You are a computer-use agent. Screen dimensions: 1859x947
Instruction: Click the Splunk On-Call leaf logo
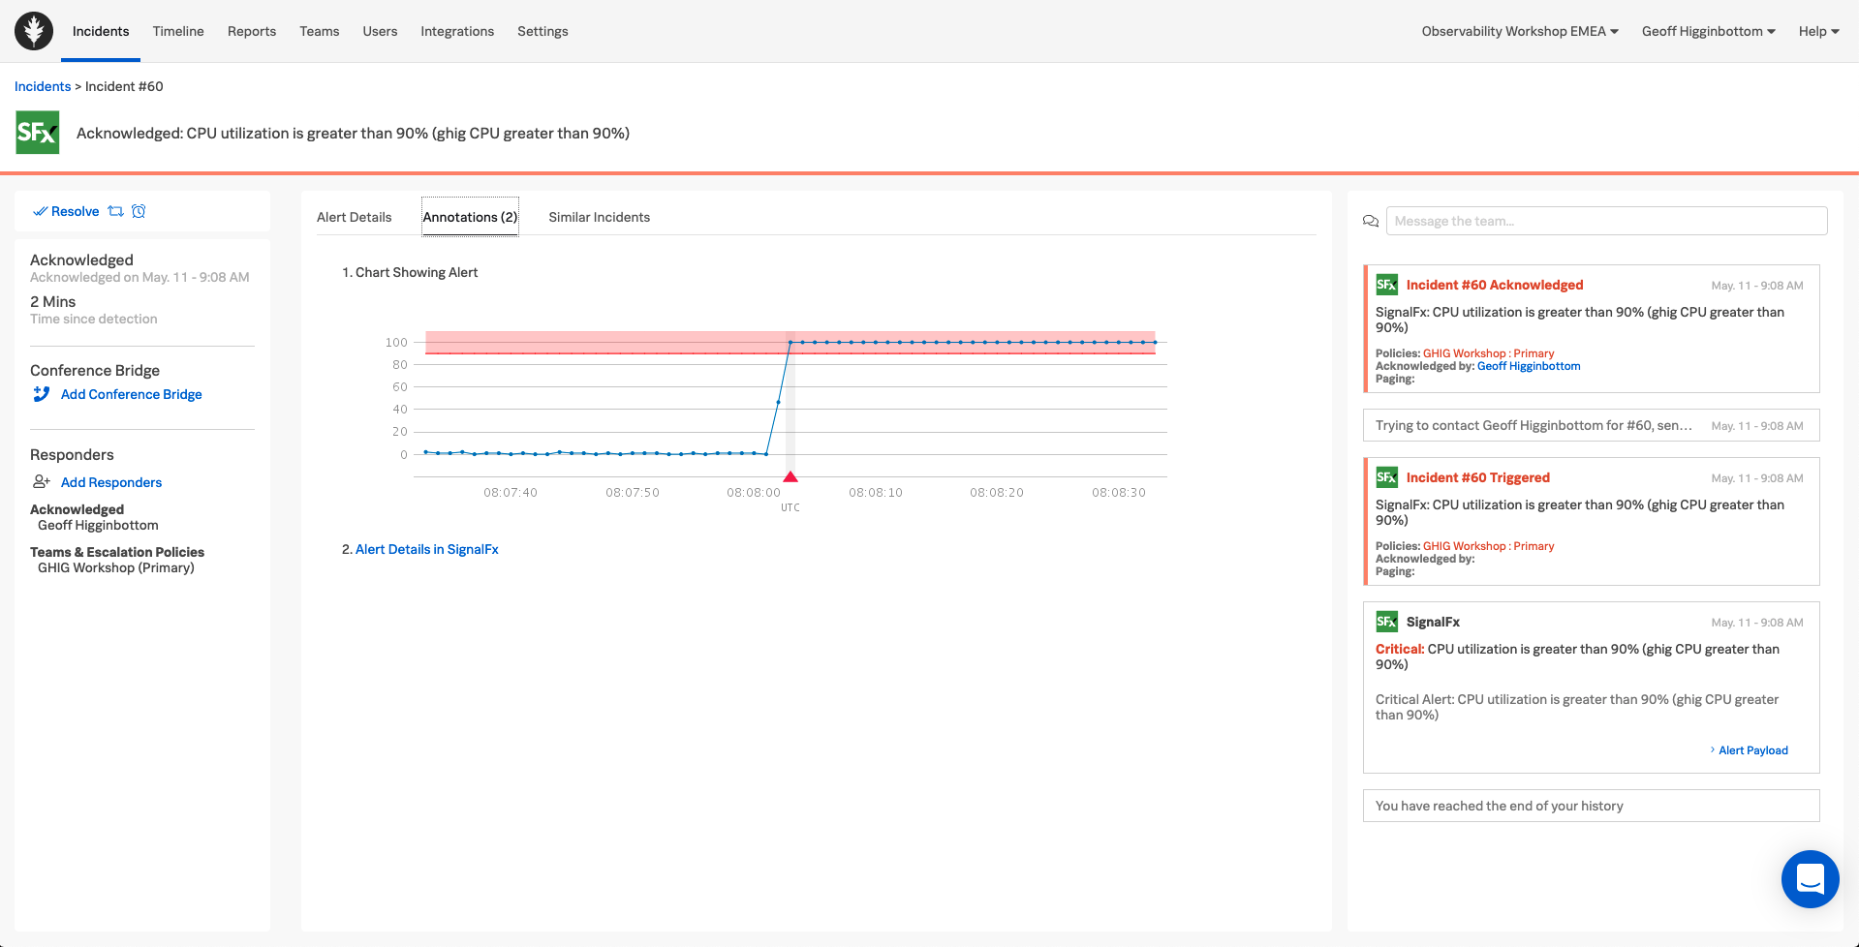[x=33, y=30]
